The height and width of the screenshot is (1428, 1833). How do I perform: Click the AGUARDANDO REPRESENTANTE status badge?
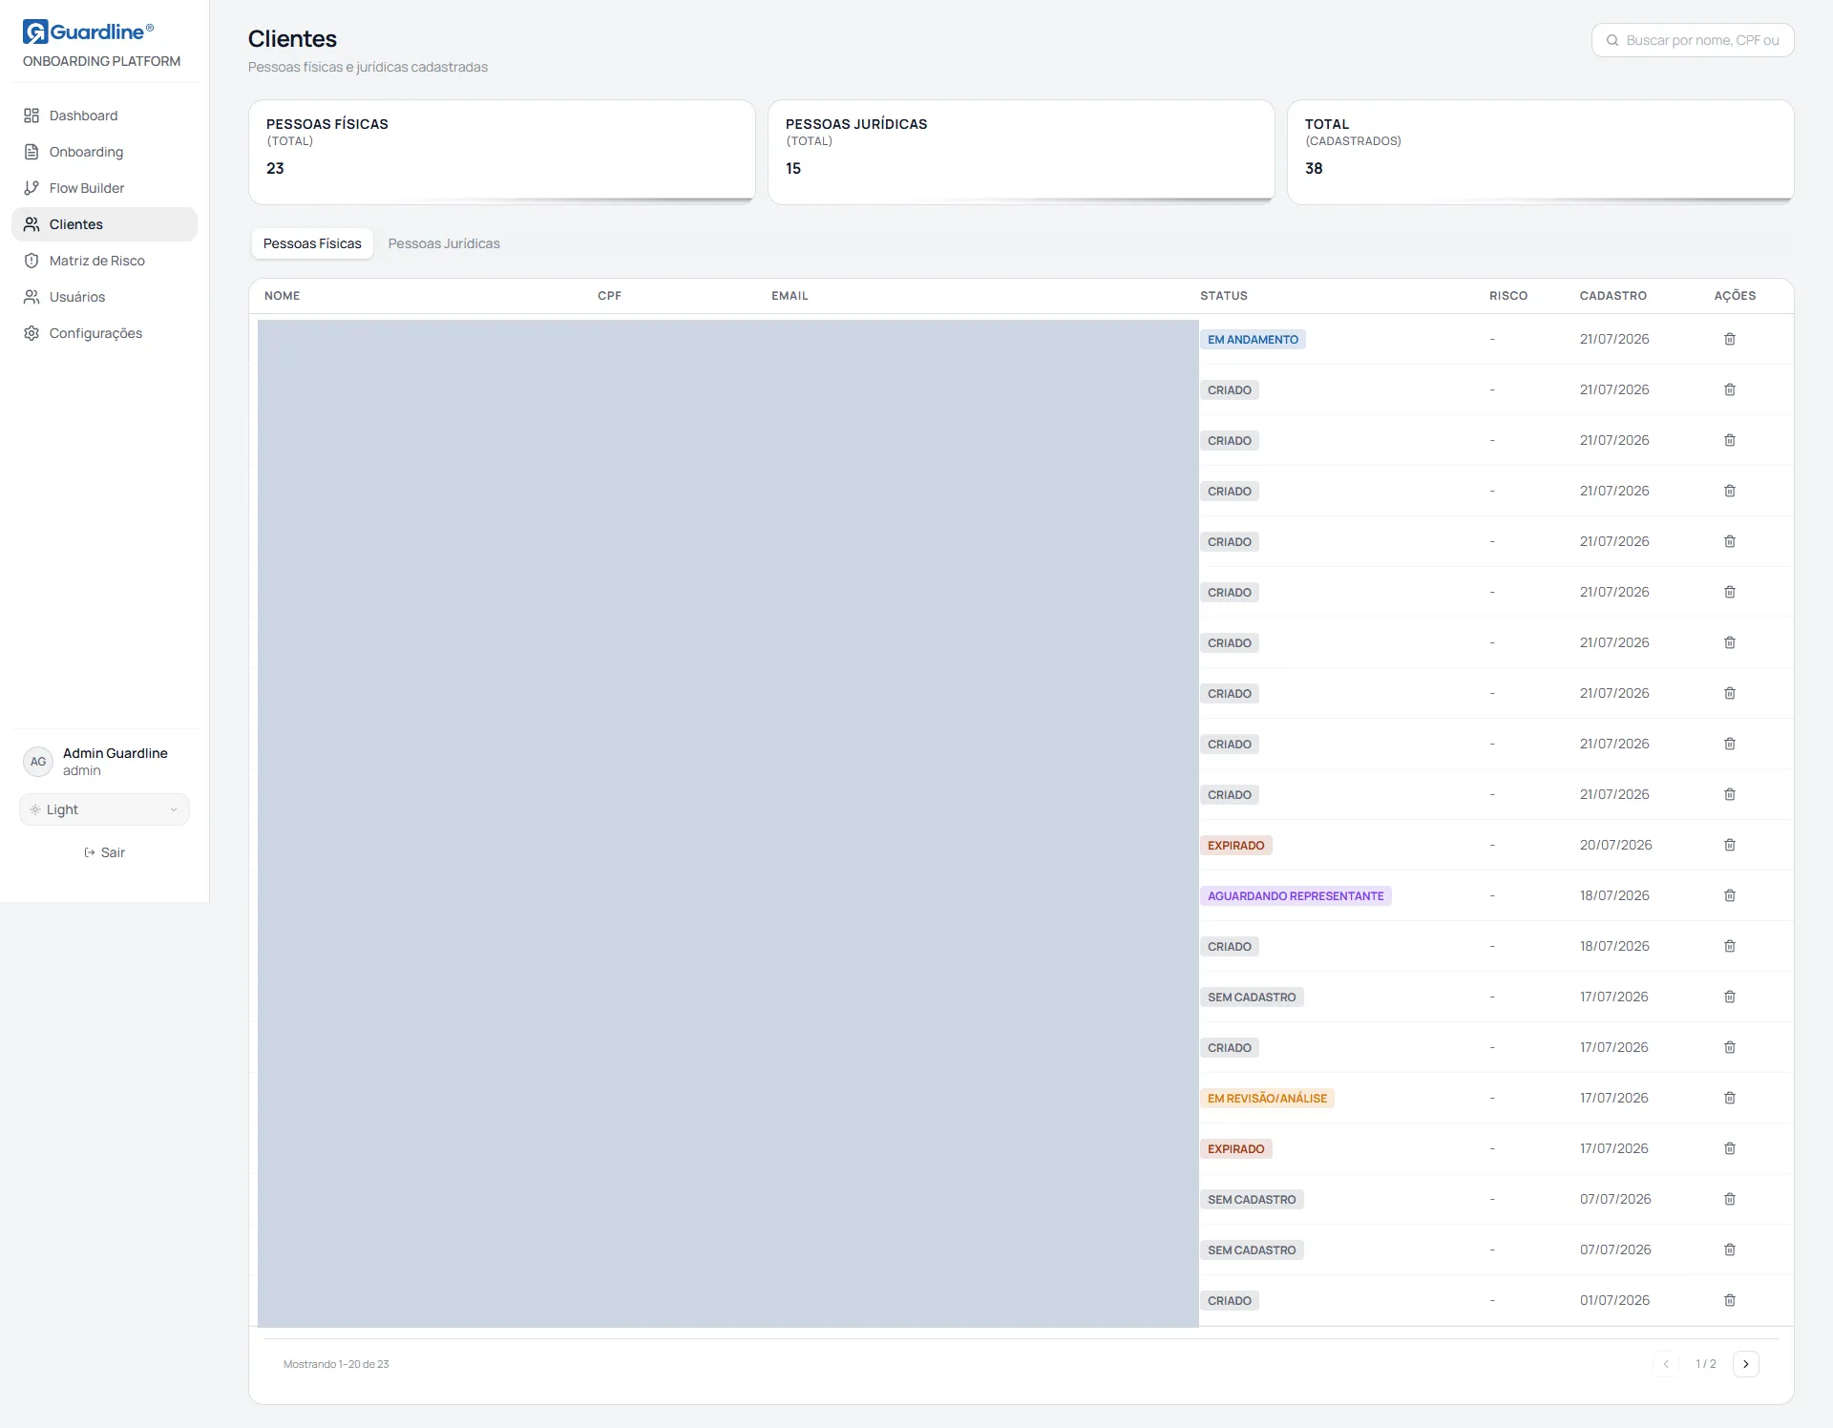tap(1296, 896)
